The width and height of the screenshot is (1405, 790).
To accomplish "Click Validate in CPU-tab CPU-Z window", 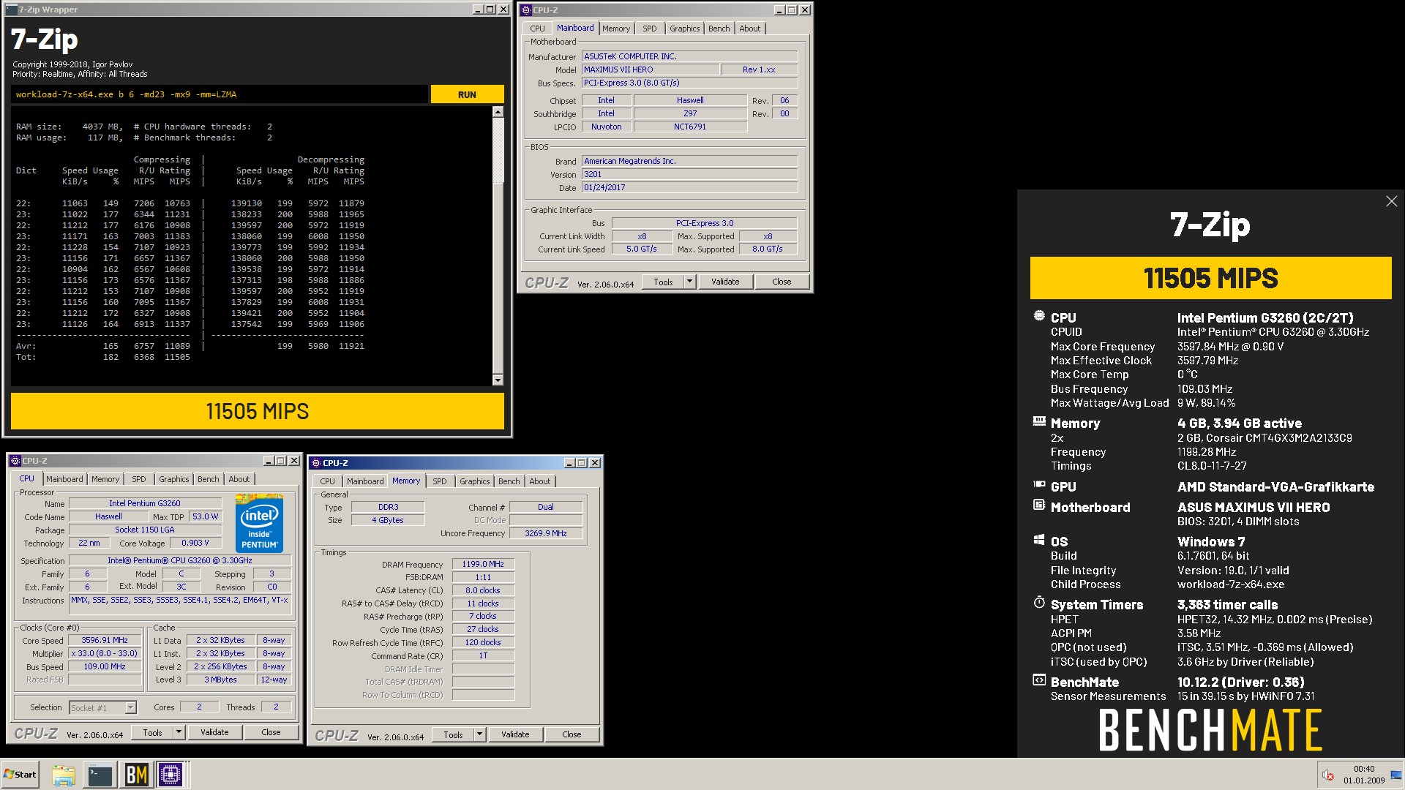I will click(x=214, y=732).
